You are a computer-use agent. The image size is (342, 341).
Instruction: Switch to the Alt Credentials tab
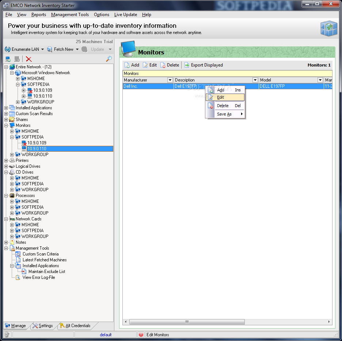(75, 326)
